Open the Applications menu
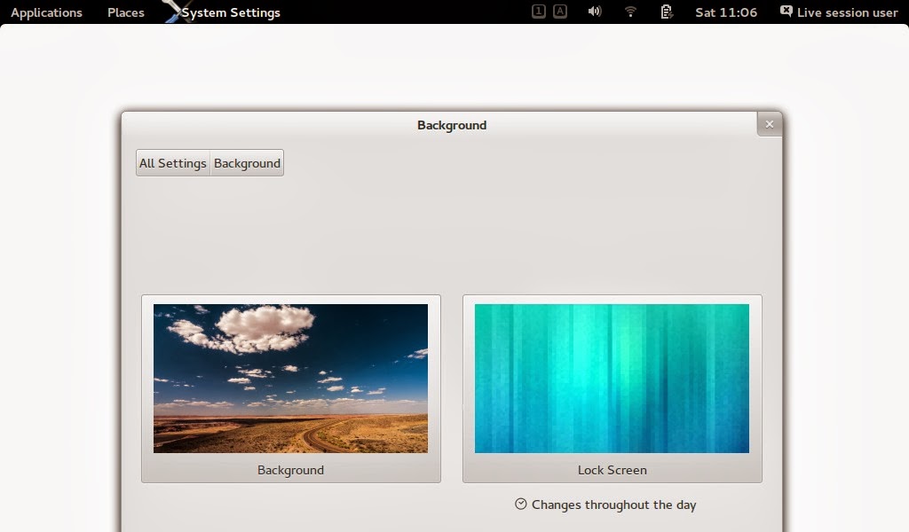Screen dimensions: 909x532 46,12
